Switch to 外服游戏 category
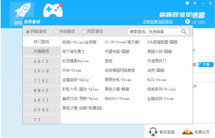This screenshot has width=215, height=138. pos(41,51)
